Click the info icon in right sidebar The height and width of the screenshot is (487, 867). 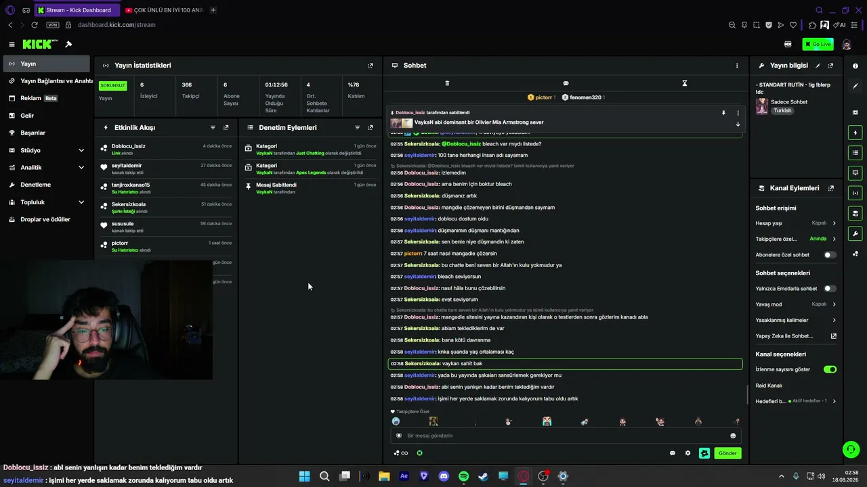pos(855,66)
